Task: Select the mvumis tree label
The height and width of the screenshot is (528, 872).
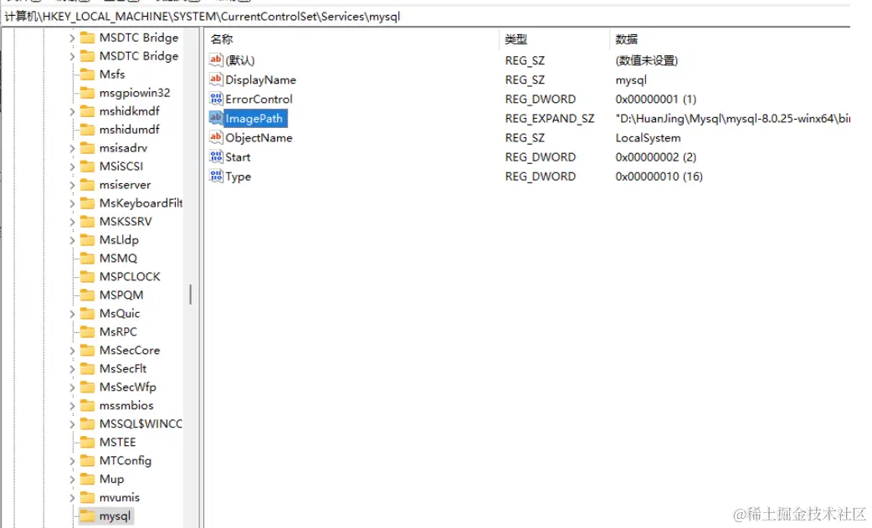Action: [120, 497]
